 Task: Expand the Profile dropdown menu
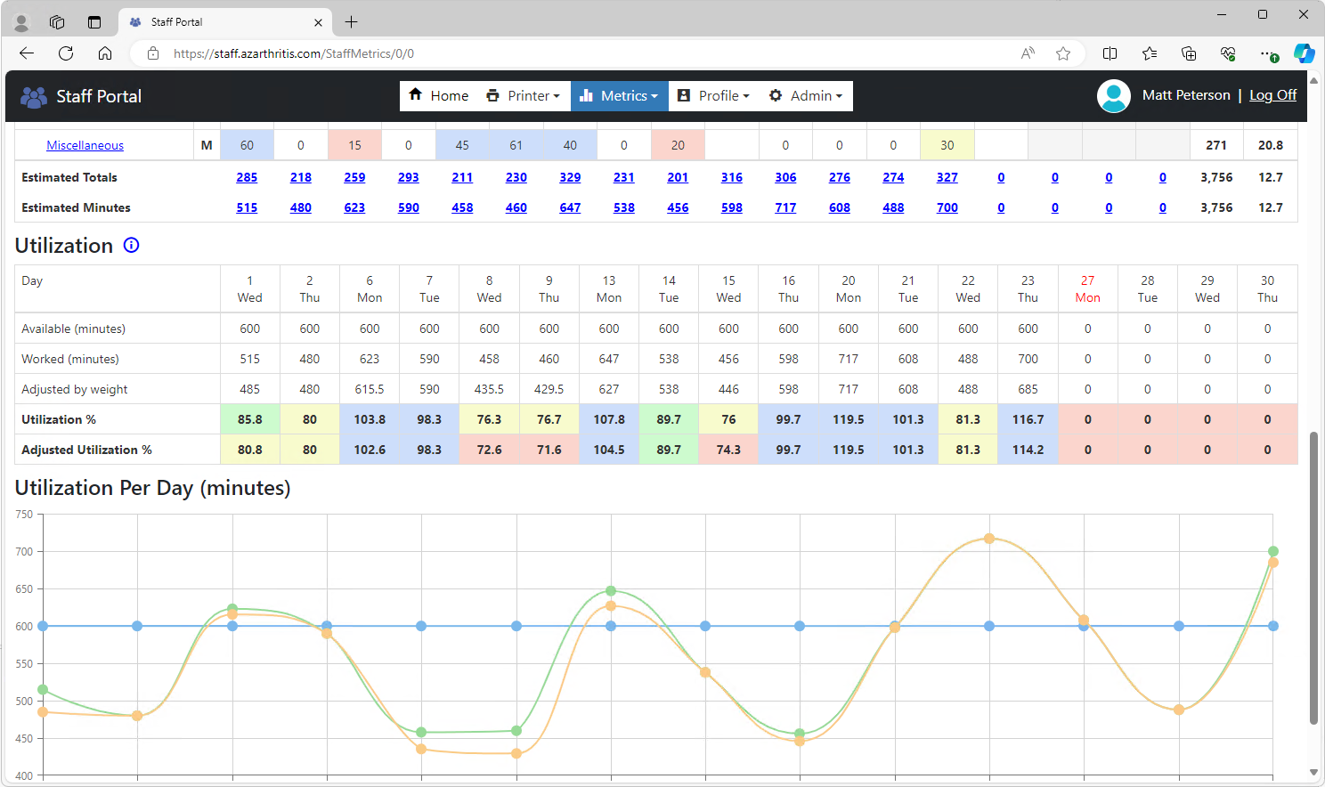coord(713,95)
